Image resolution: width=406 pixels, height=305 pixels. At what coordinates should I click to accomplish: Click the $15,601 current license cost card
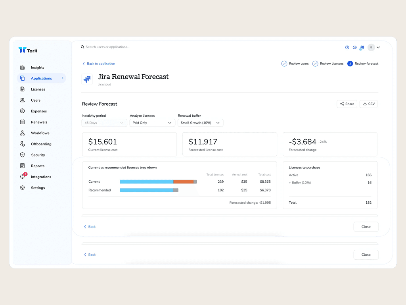pyautogui.click(x=130, y=144)
